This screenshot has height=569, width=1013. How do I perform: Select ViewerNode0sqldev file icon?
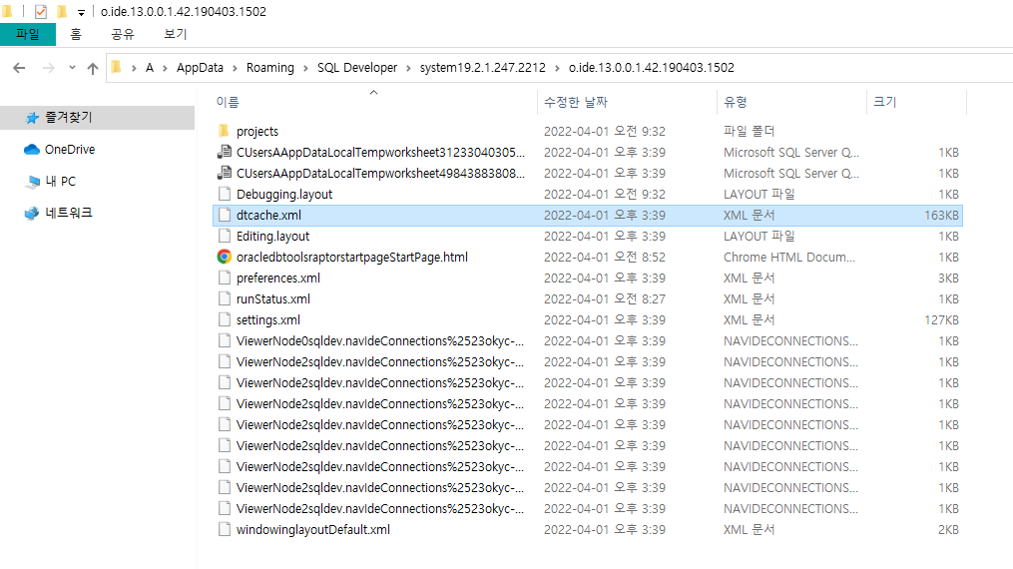[x=225, y=340]
